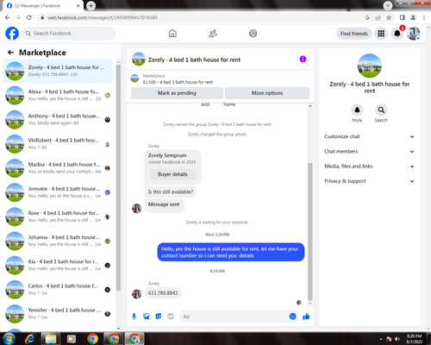Open File Explorer from taskbar
431x345 pixels.
(x=51, y=339)
